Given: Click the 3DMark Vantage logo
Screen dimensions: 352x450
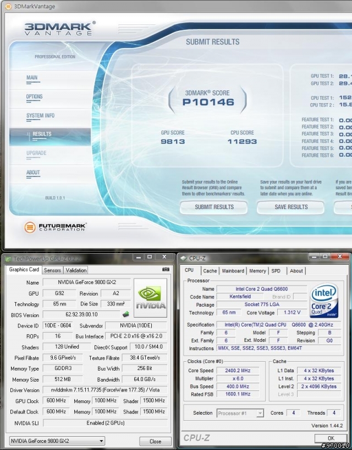Looking at the screenshot, I should (60, 29).
